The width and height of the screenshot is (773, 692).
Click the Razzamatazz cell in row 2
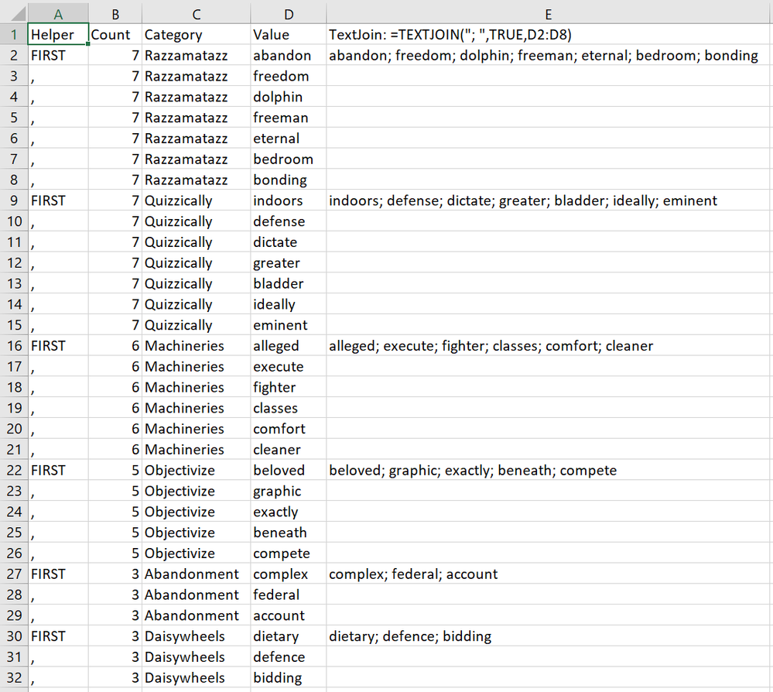click(197, 55)
